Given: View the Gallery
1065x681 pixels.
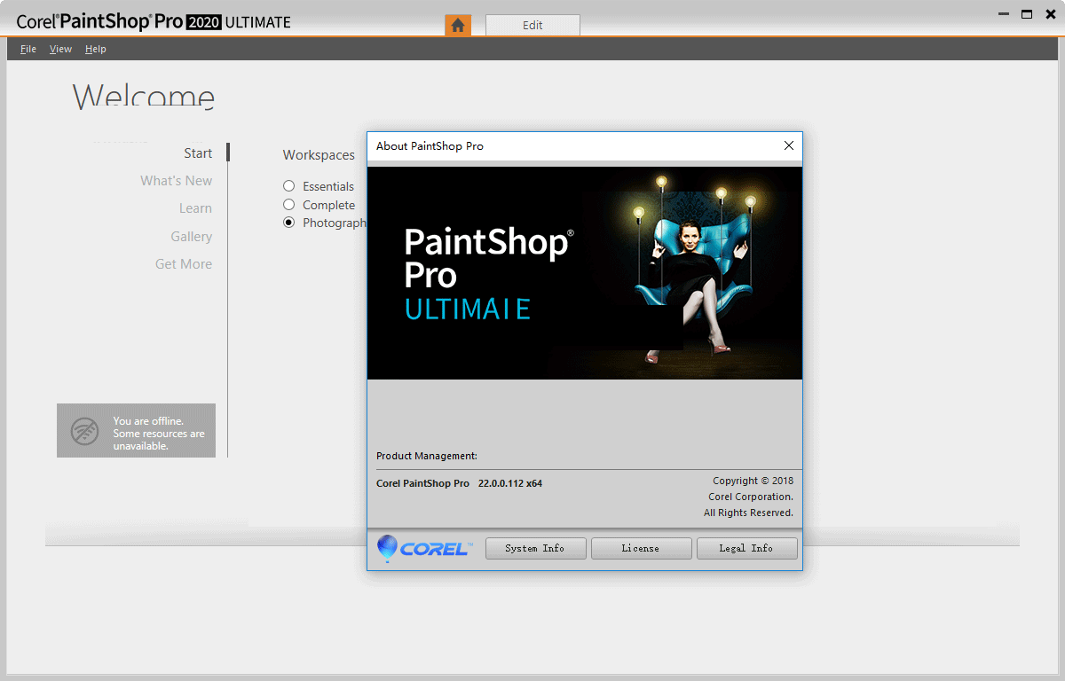Looking at the screenshot, I should coord(191,236).
